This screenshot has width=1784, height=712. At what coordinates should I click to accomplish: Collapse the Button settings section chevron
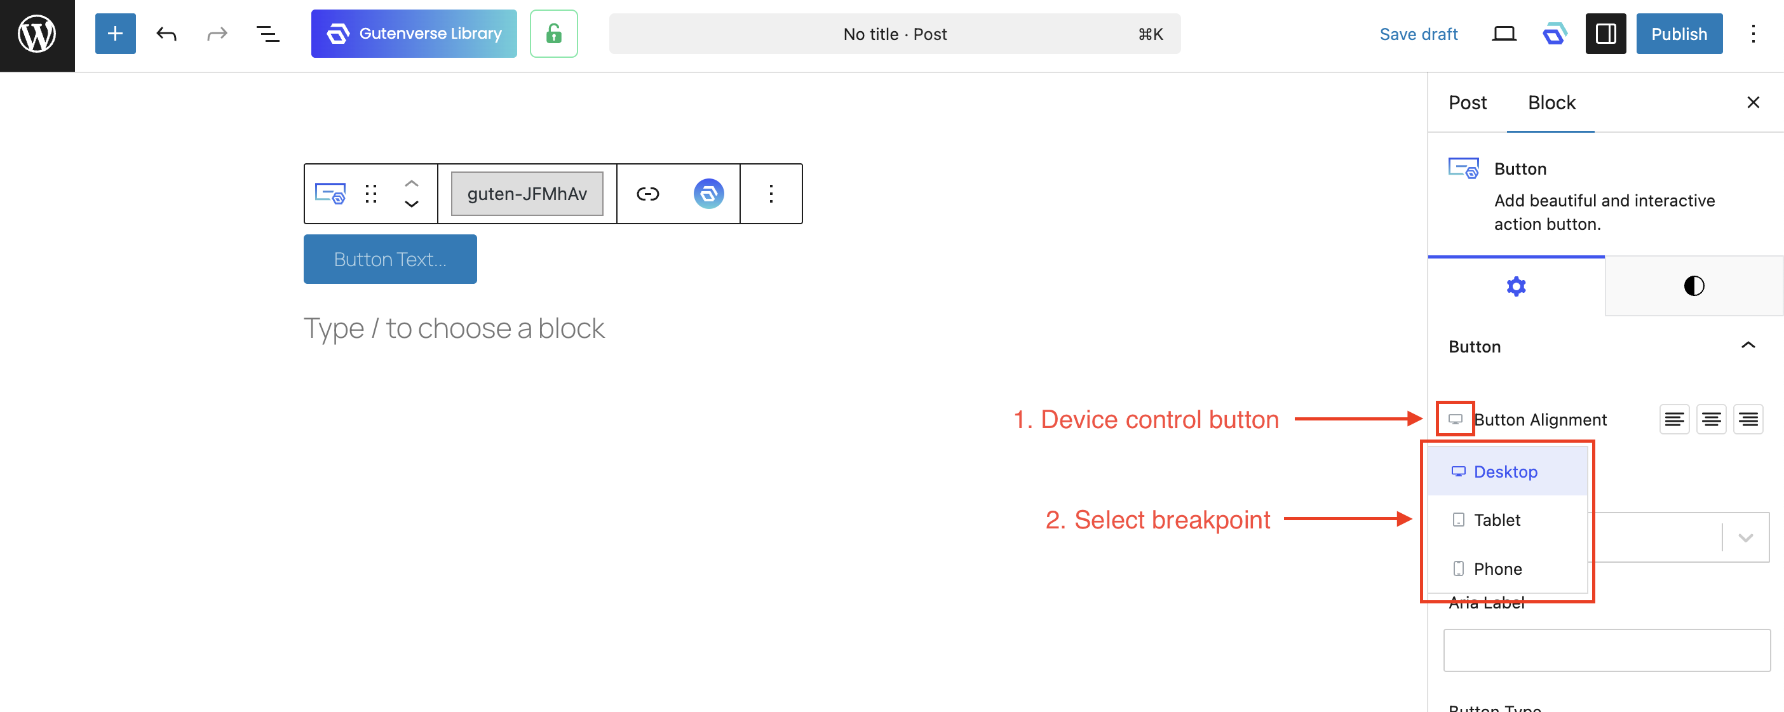(1748, 345)
